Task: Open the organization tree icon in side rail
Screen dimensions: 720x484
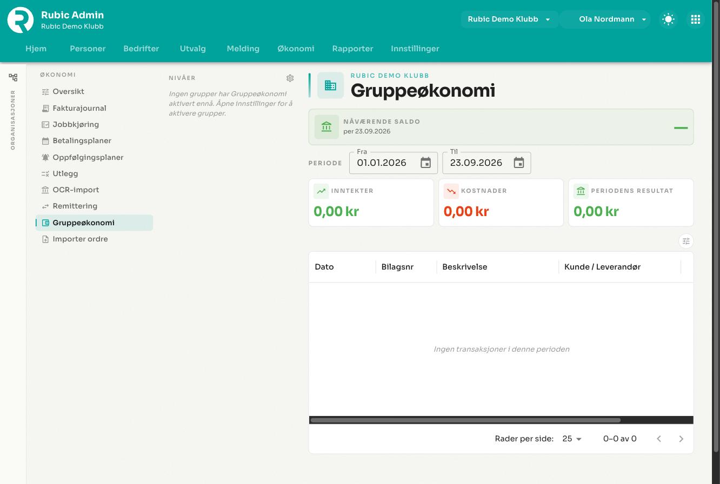Action: point(13,77)
